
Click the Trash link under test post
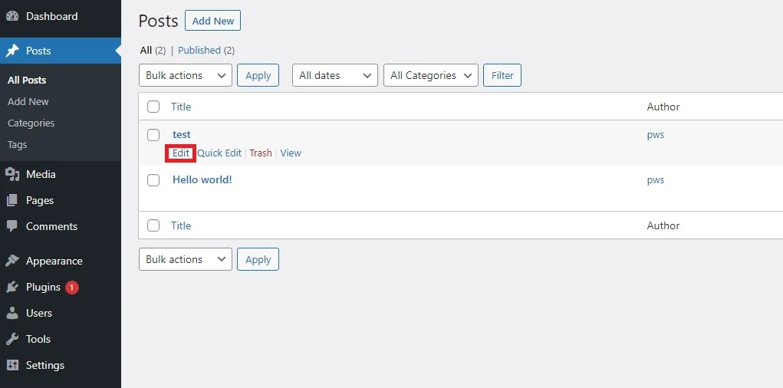coord(261,153)
